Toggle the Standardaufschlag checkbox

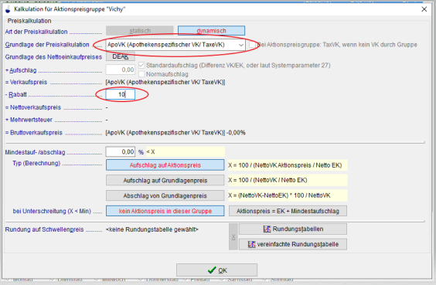(141, 66)
